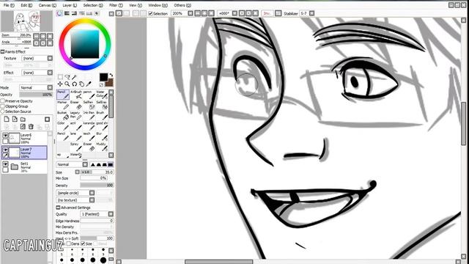Uncheck the Selection display checkbox
The height and width of the screenshot is (264, 469).
pyautogui.click(x=150, y=13)
